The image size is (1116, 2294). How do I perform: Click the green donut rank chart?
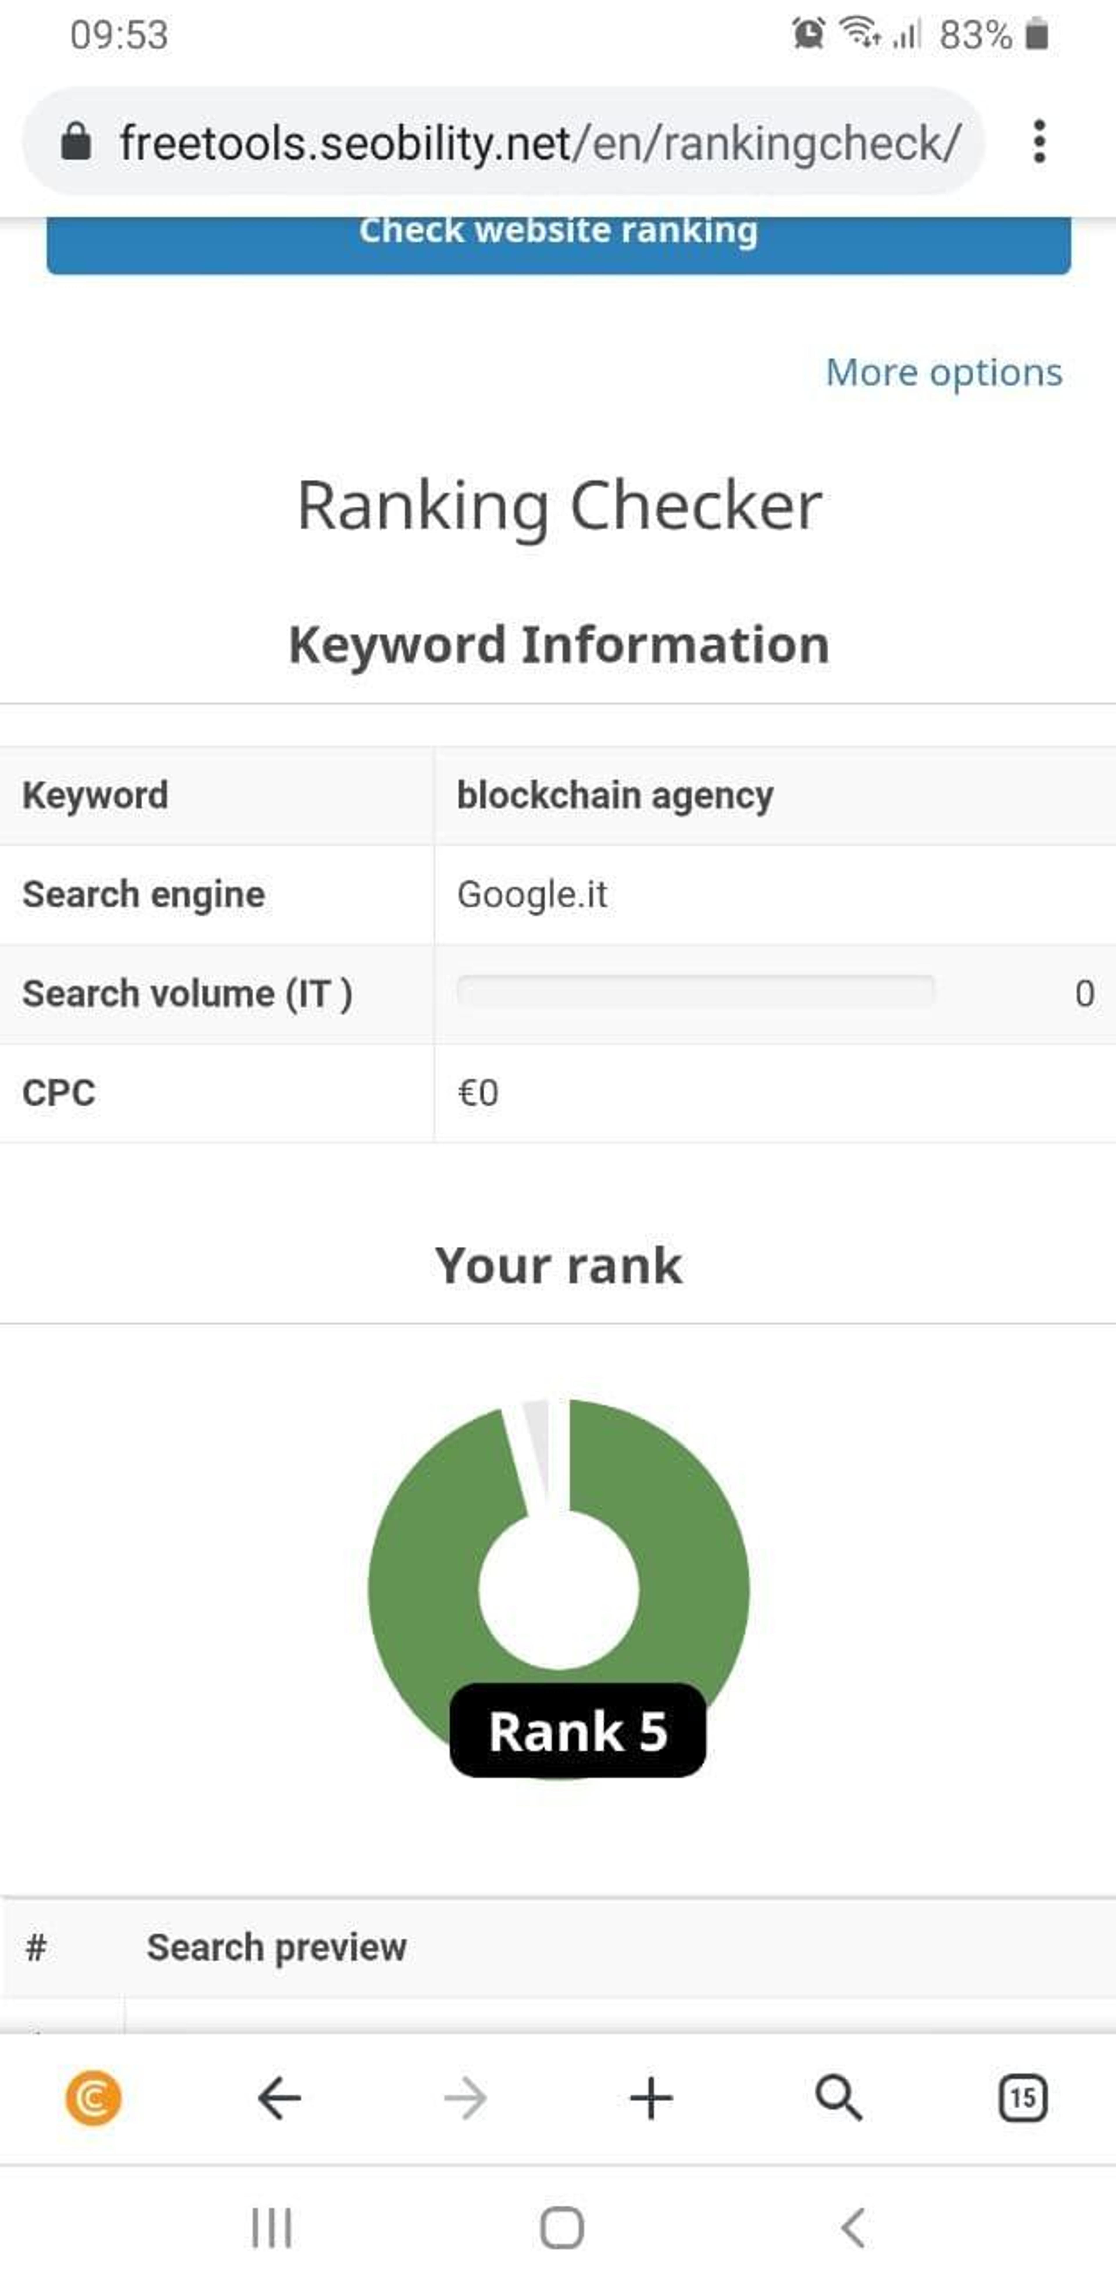pos(559,1589)
